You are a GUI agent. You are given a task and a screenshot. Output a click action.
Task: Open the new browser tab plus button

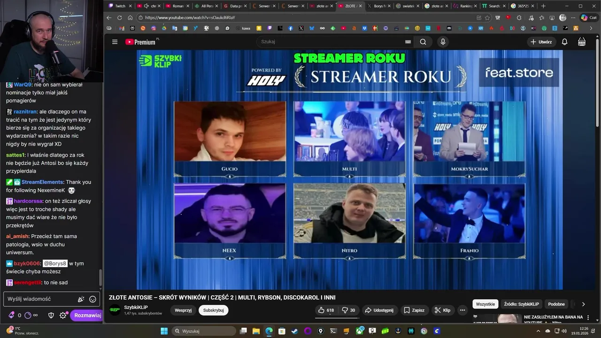pyautogui.click(x=543, y=6)
